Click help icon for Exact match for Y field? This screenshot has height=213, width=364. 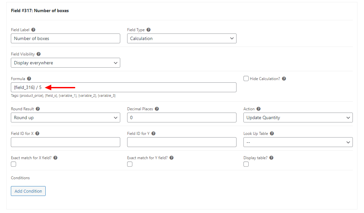click(171, 158)
